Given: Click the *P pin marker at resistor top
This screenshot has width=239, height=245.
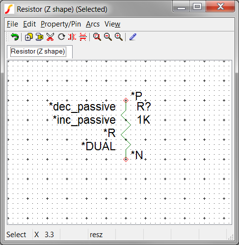Looking at the screenshot, I should pos(126,100).
